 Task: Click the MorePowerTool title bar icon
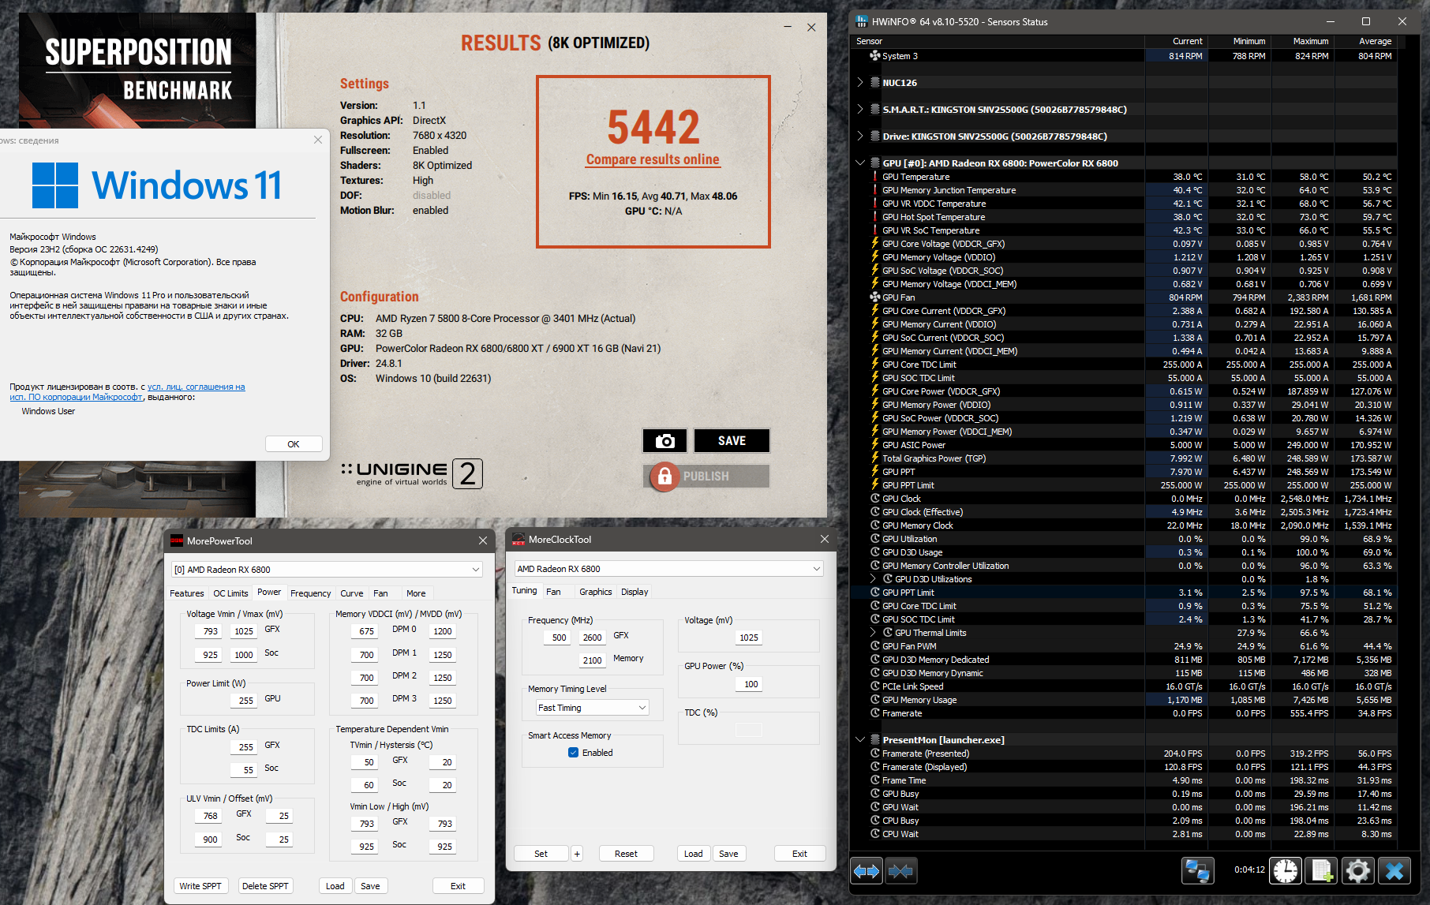(x=177, y=540)
